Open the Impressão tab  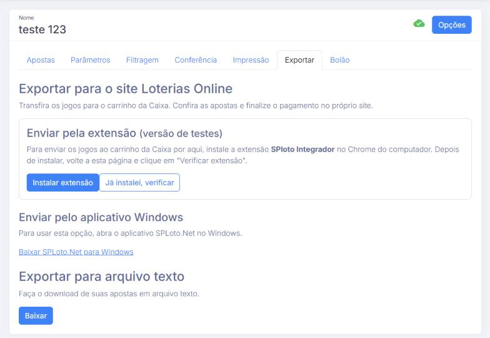(x=251, y=60)
